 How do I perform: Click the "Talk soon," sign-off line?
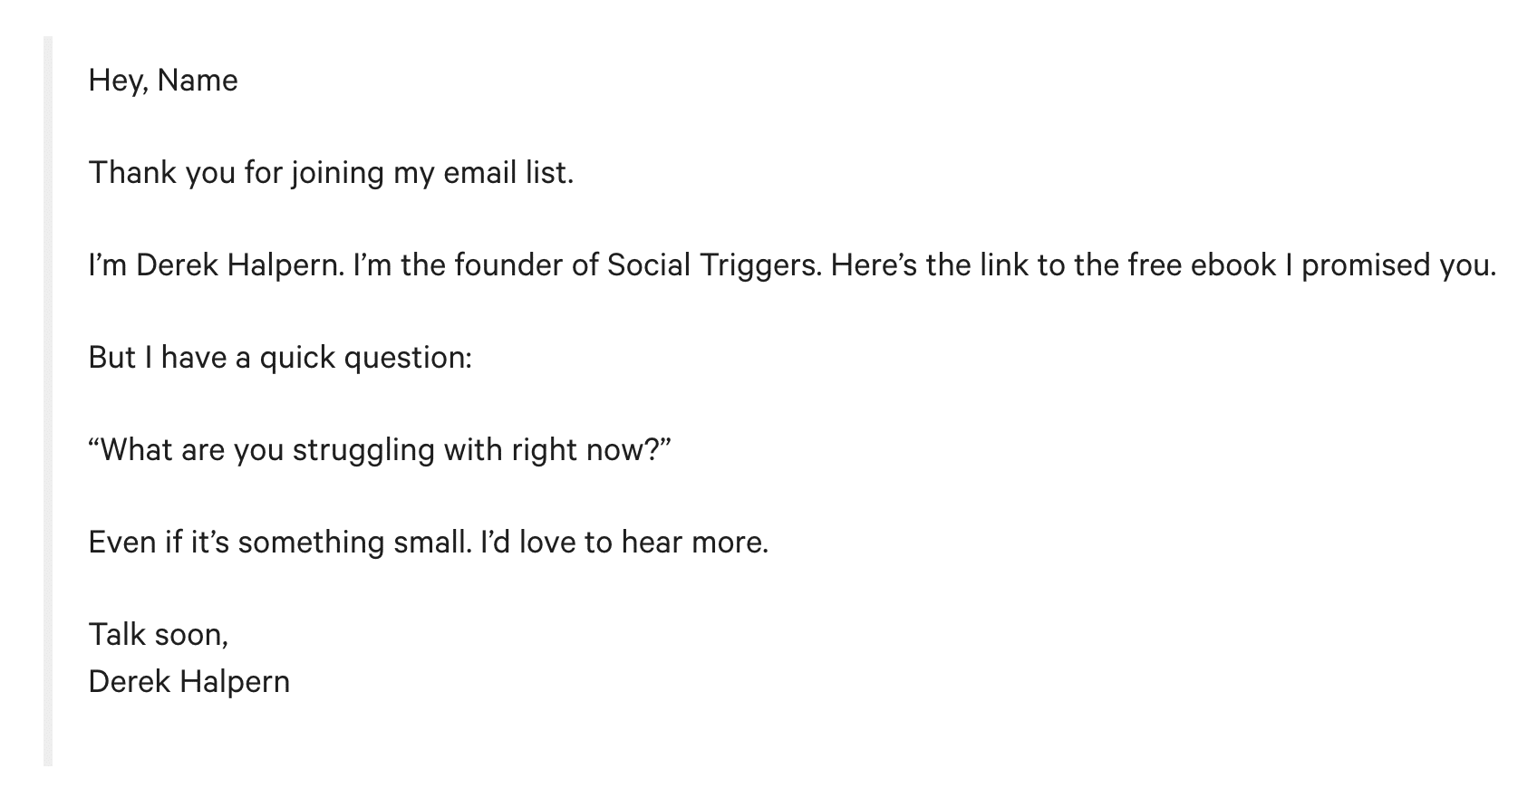[159, 634]
